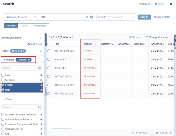
Task: Click the Add Fields plus icon
Action: pyautogui.click(x=29, y=44)
